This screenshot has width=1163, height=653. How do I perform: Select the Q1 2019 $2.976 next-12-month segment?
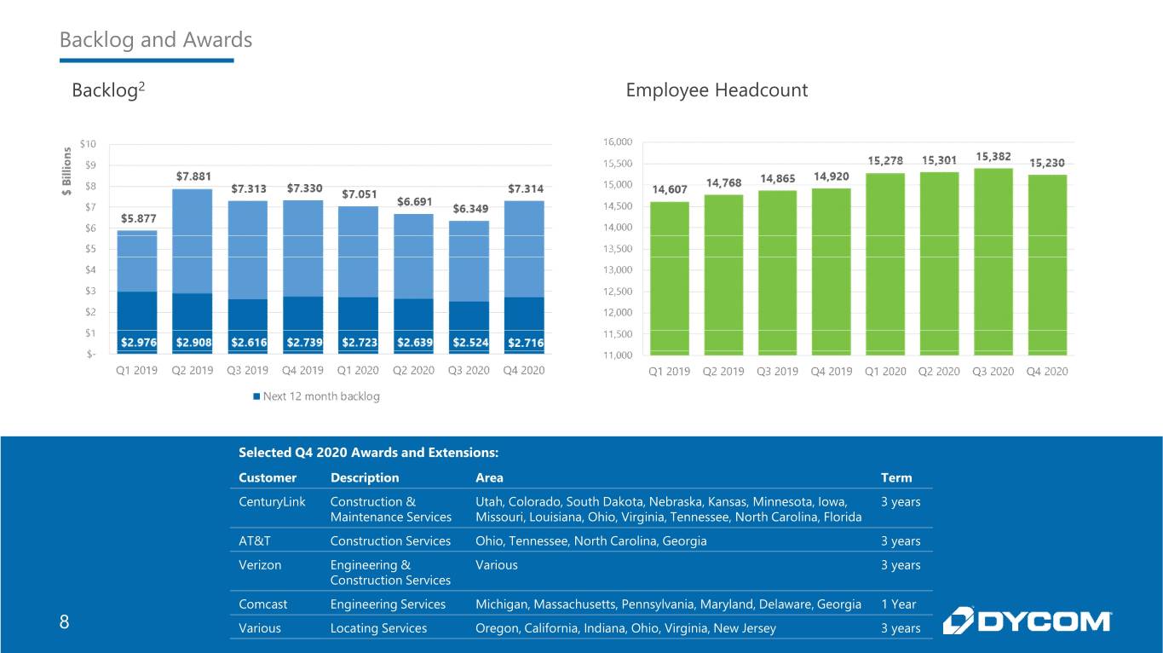click(x=138, y=323)
